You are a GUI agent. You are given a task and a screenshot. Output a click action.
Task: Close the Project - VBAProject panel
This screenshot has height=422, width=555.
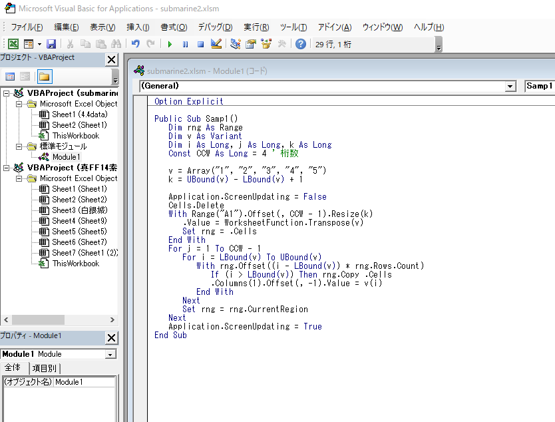(111, 60)
